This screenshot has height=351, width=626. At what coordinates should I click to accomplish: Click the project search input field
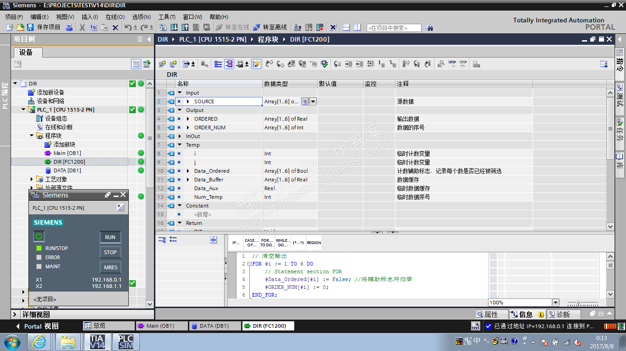[394, 28]
